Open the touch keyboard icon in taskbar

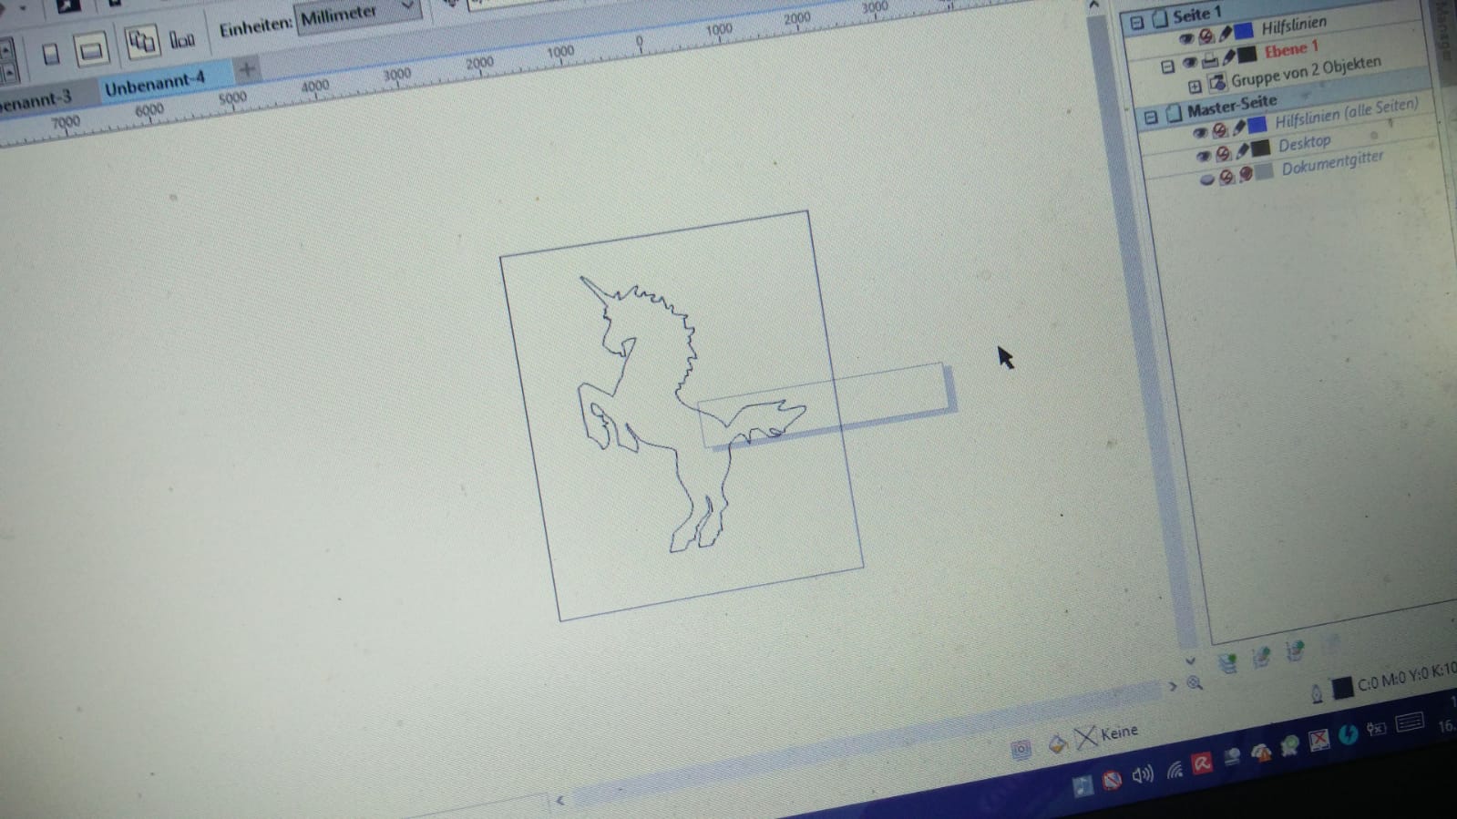tap(1409, 722)
